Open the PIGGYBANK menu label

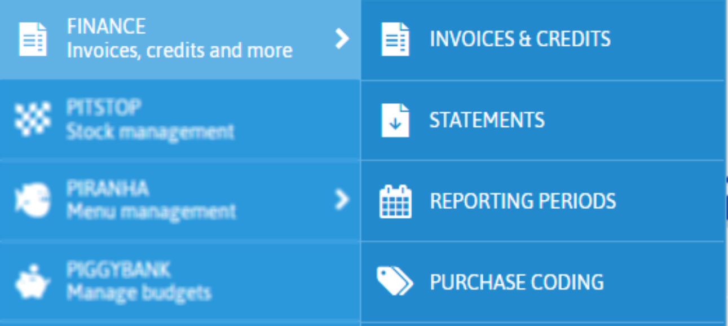[118, 270]
